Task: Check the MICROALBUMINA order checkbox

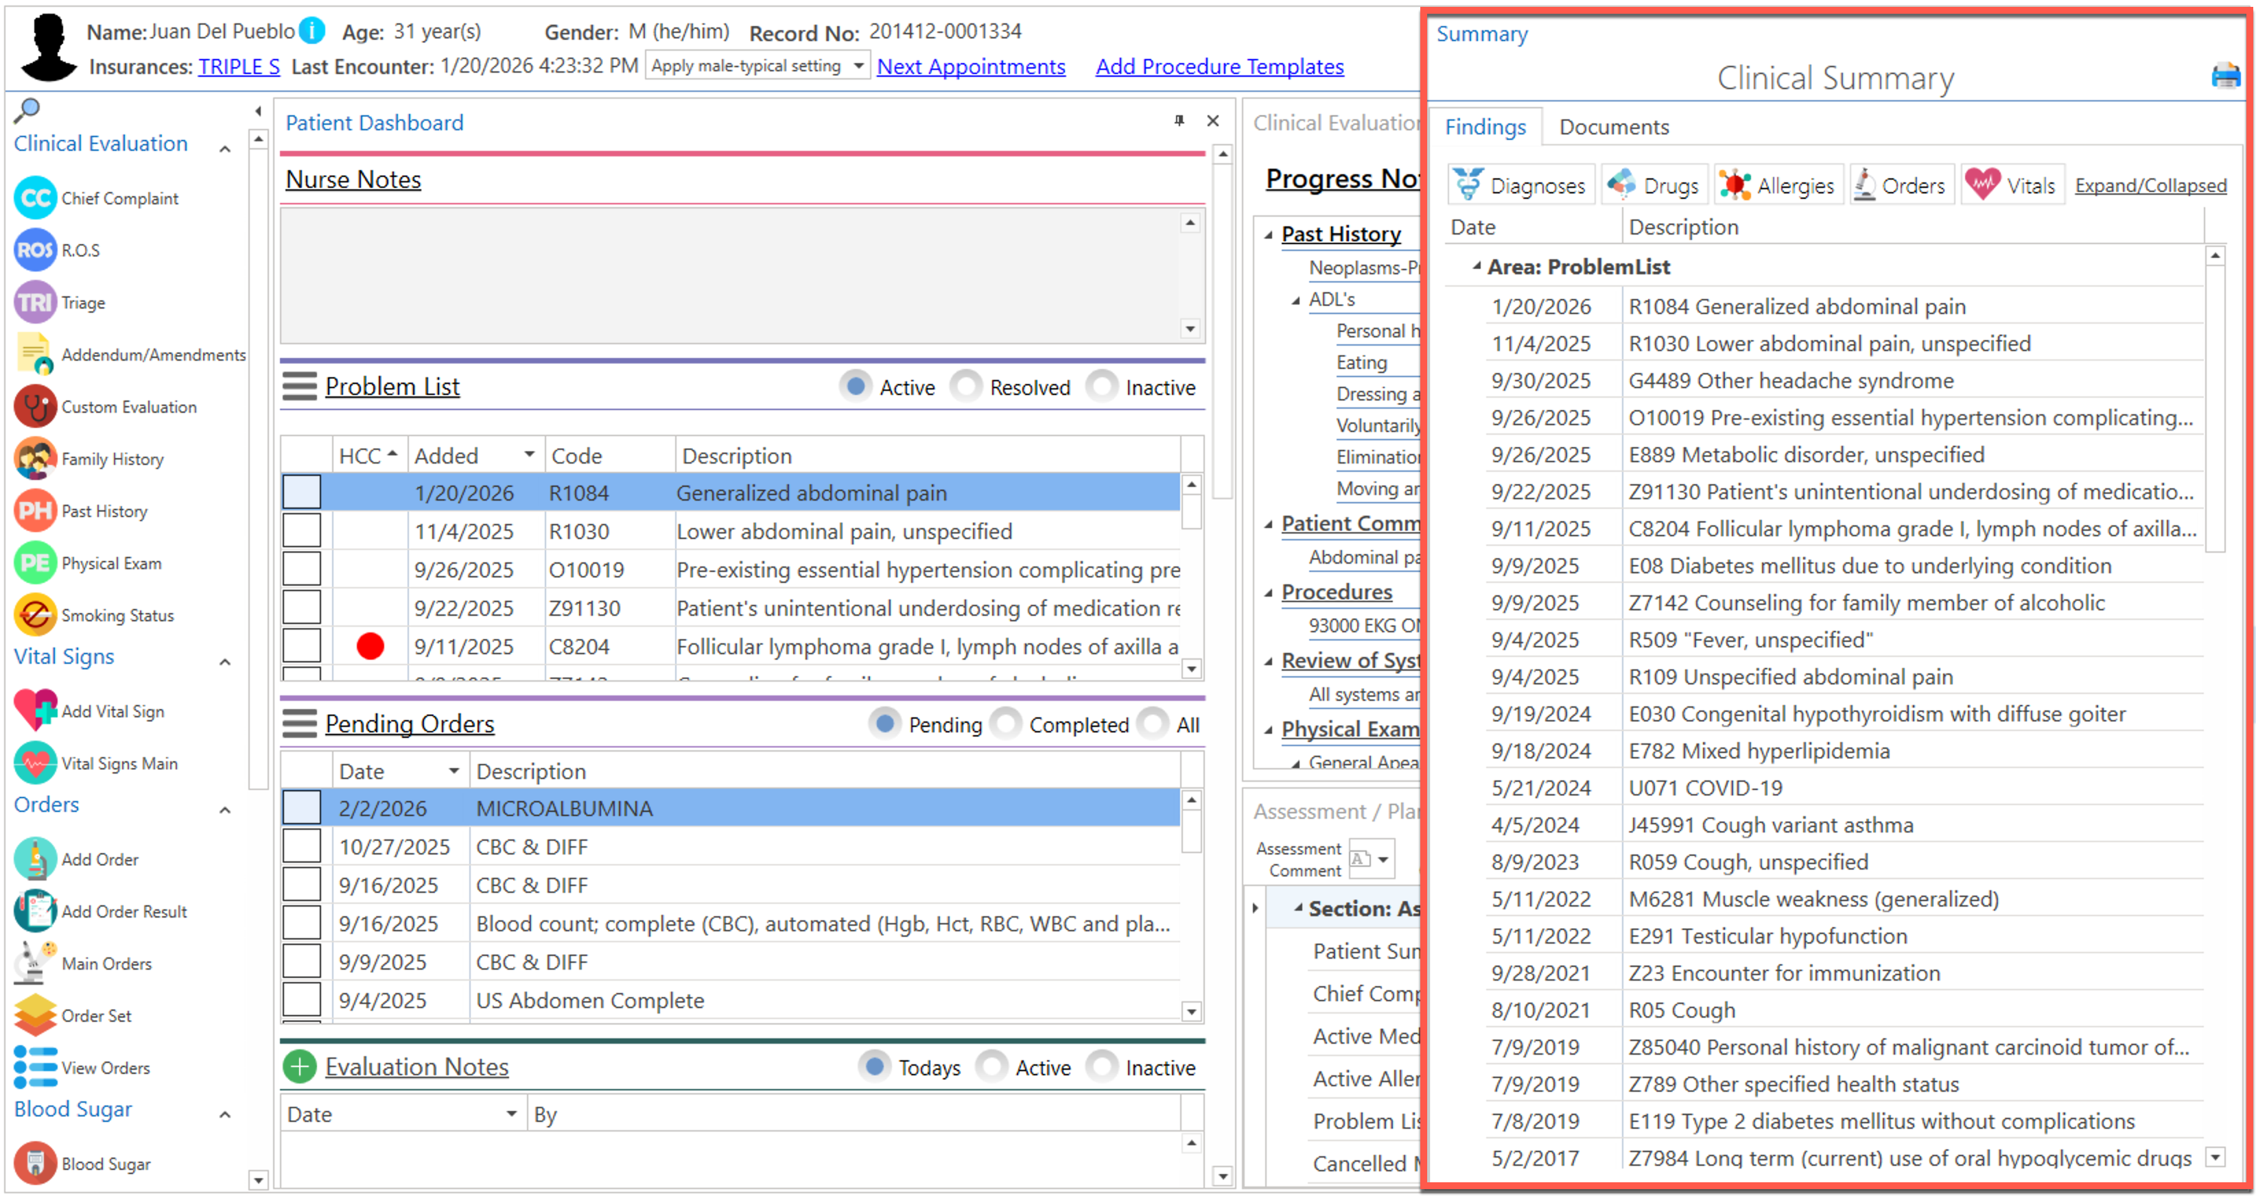Action: (301, 808)
